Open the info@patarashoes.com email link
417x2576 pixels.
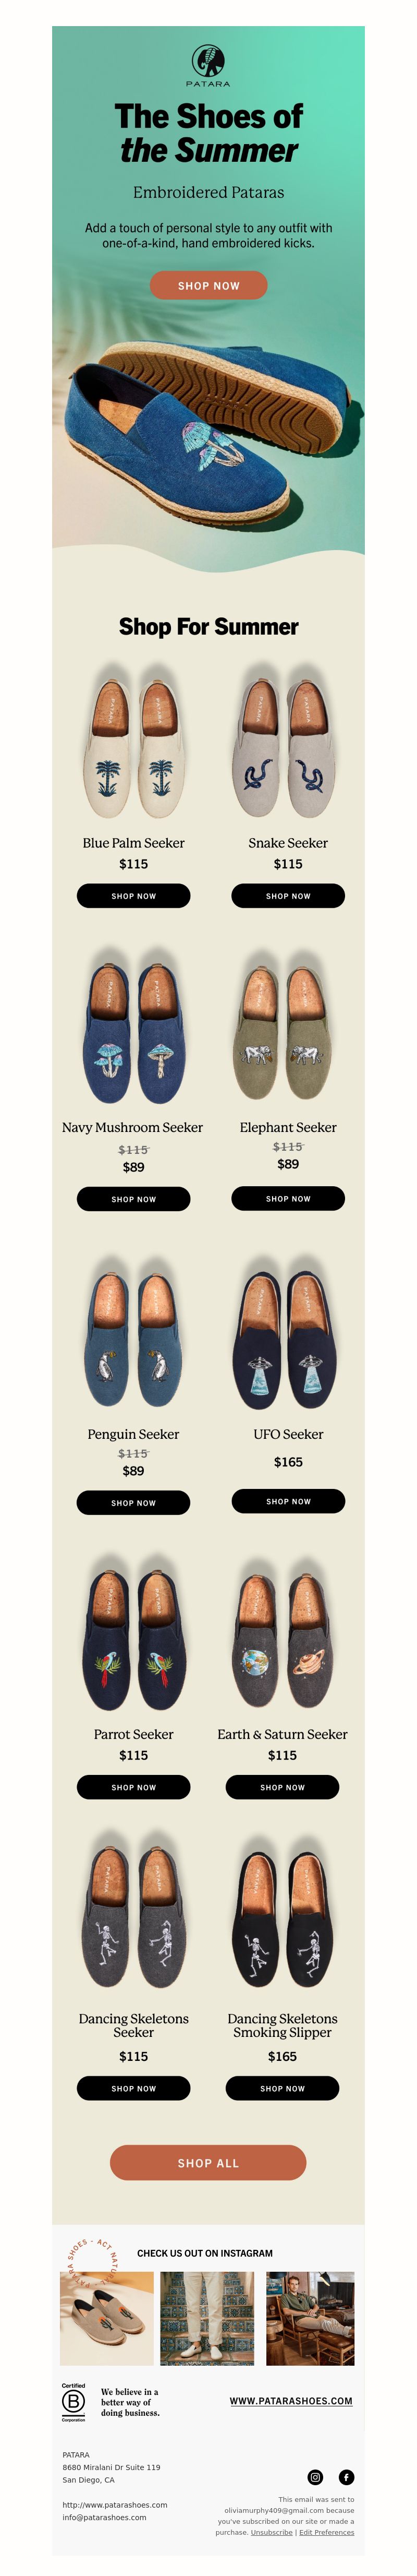pos(104,2517)
